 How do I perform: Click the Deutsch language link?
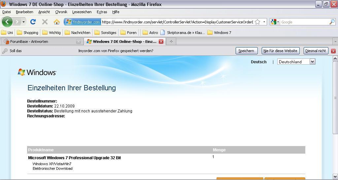point(259,62)
